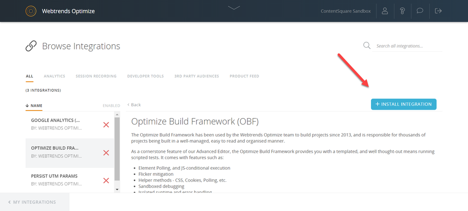Switch to the Product Feed tab
This screenshot has width=468, height=211.
coord(245,76)
